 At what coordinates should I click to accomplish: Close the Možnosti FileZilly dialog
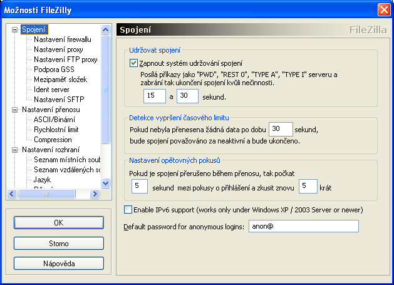tap(383, 9)
